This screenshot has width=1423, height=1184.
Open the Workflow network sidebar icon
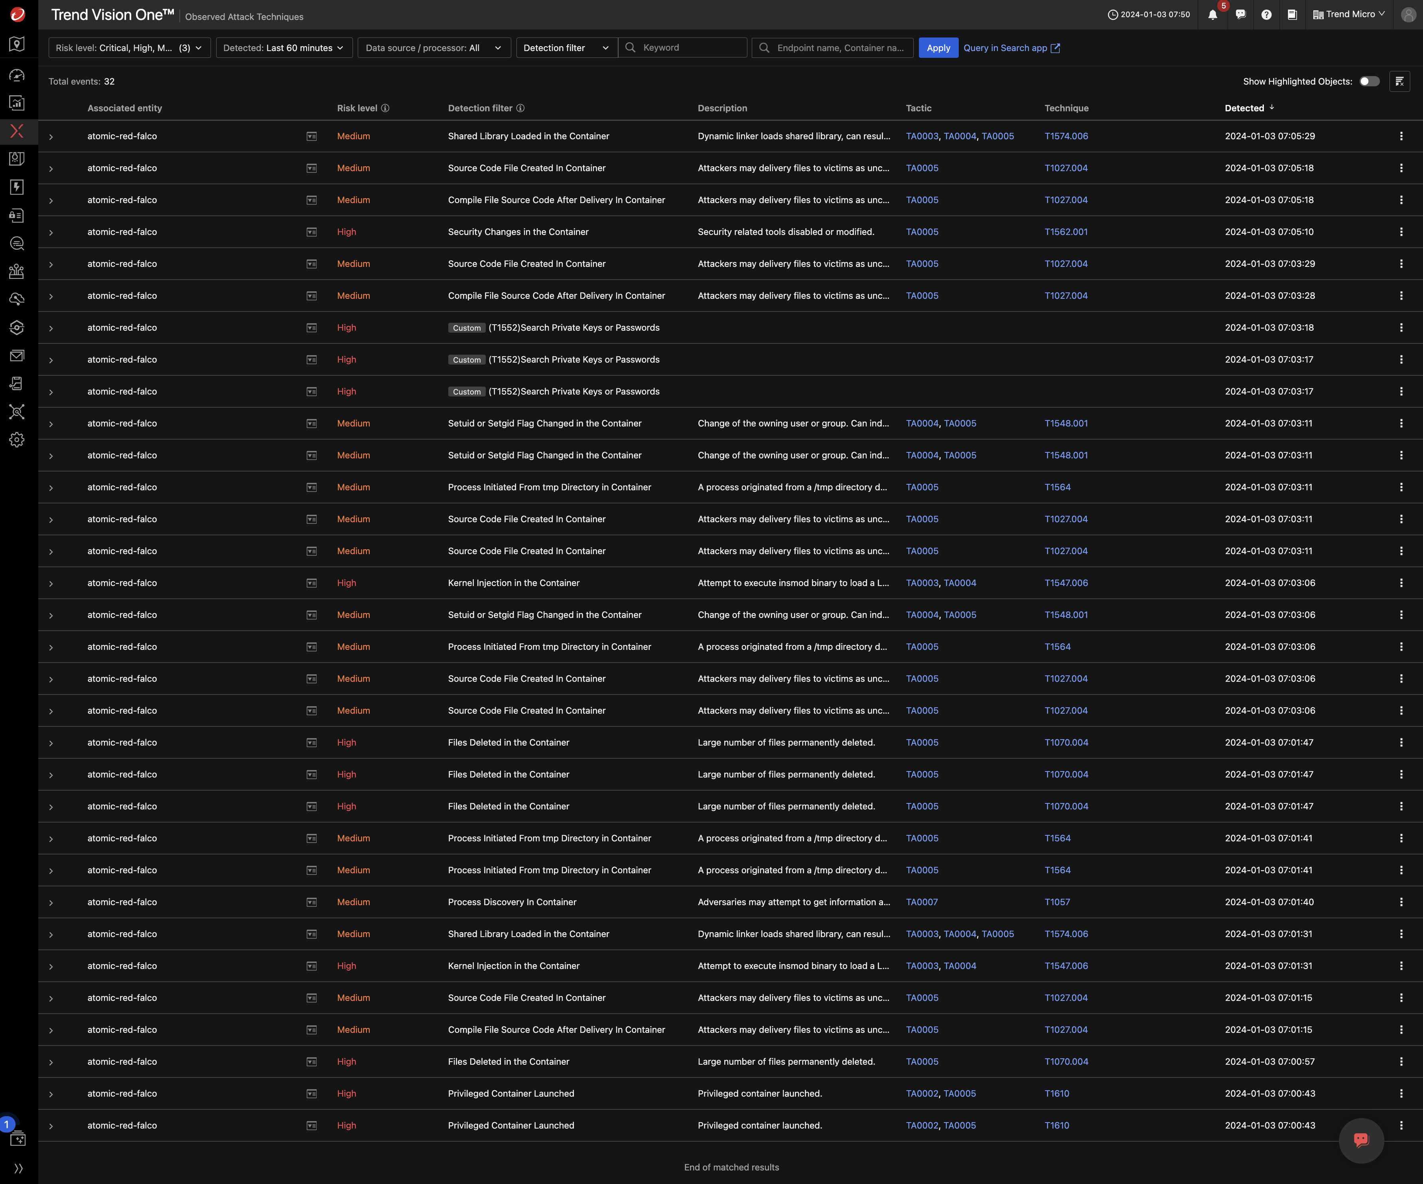[x=17, y=412]
